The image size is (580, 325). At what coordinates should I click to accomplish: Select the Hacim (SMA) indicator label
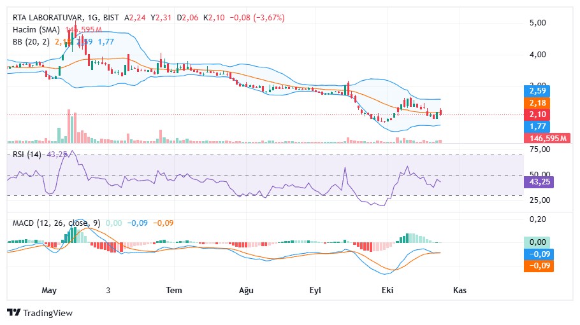pyautogui.click(x=36, y=29)
